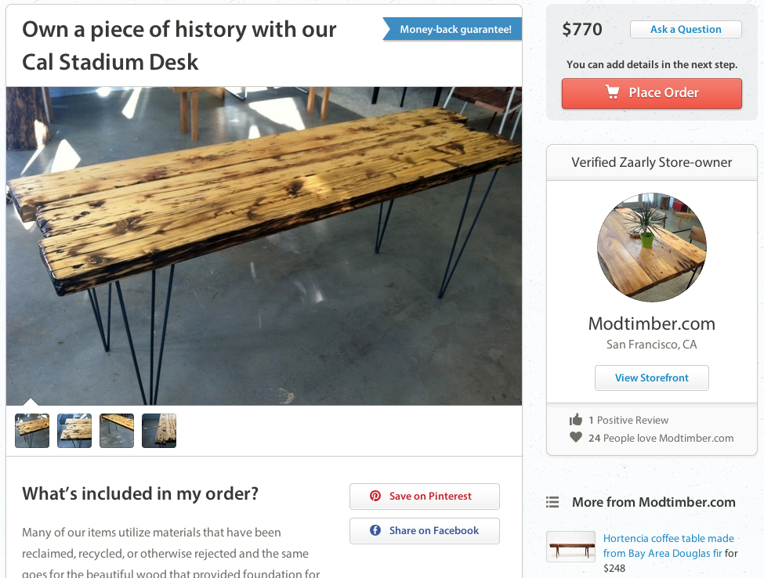Click Share on Facebook button
Viewport: 764px width, 578px height.
pyautogui.click(x=424, y=530)
